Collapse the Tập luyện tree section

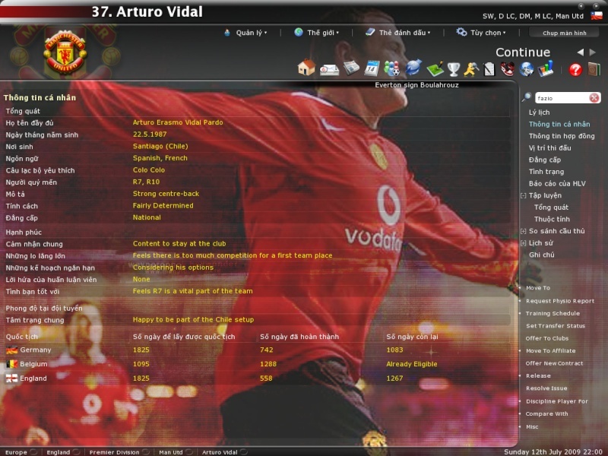pos(523,195)
